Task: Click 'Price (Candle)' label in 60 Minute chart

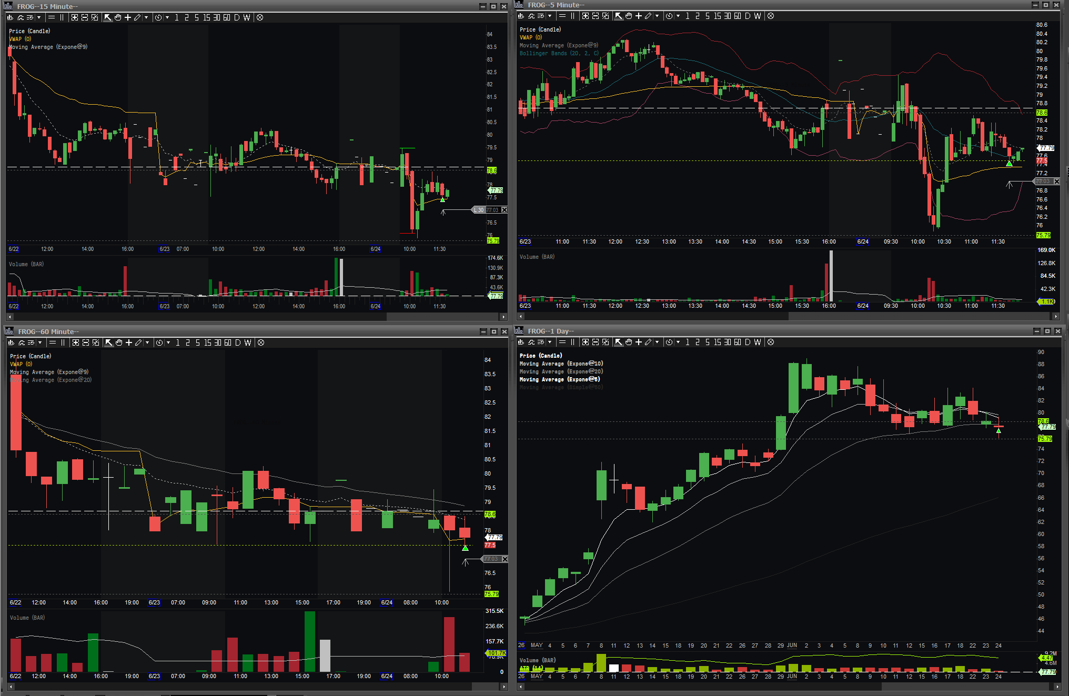Action: click(x=31, y=356)
